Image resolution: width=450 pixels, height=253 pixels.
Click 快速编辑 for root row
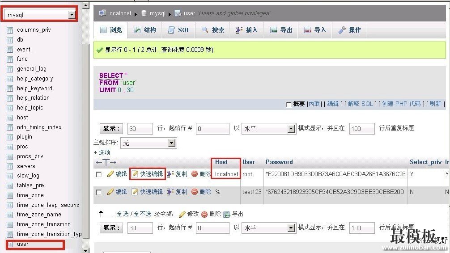pyautogui.click(x=148, y=174)
